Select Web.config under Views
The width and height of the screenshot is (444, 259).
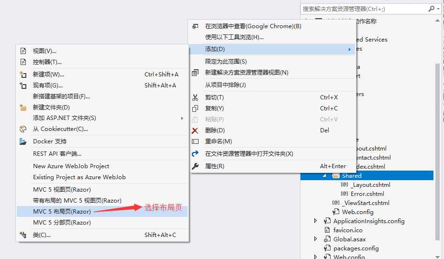tap(357, 212)
